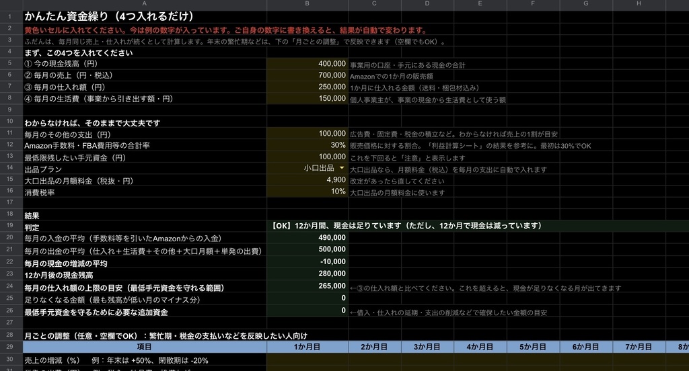The image size is (689, 371).
Task: Select column F header
Action: [x=533, y=3]
